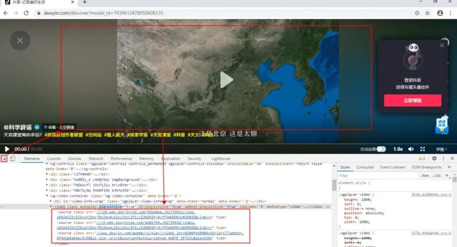Switch to the Memory tab
This screenshot has height=247, width=457.
pos(146,159)
